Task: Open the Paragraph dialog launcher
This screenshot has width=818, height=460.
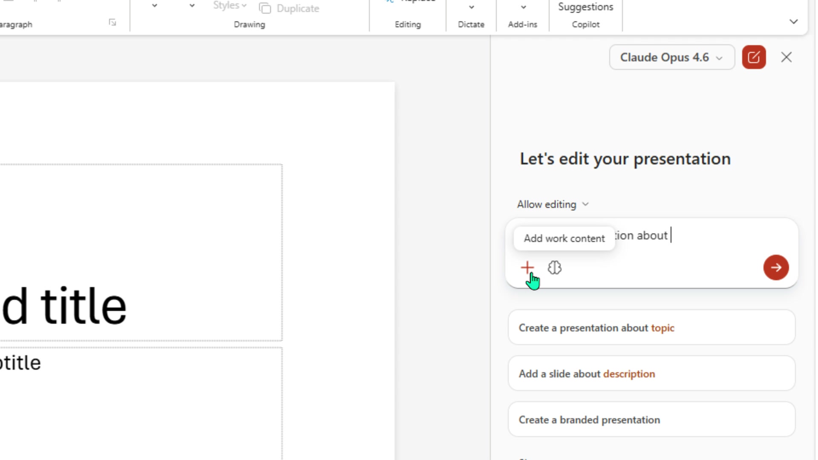Action: 112,22
